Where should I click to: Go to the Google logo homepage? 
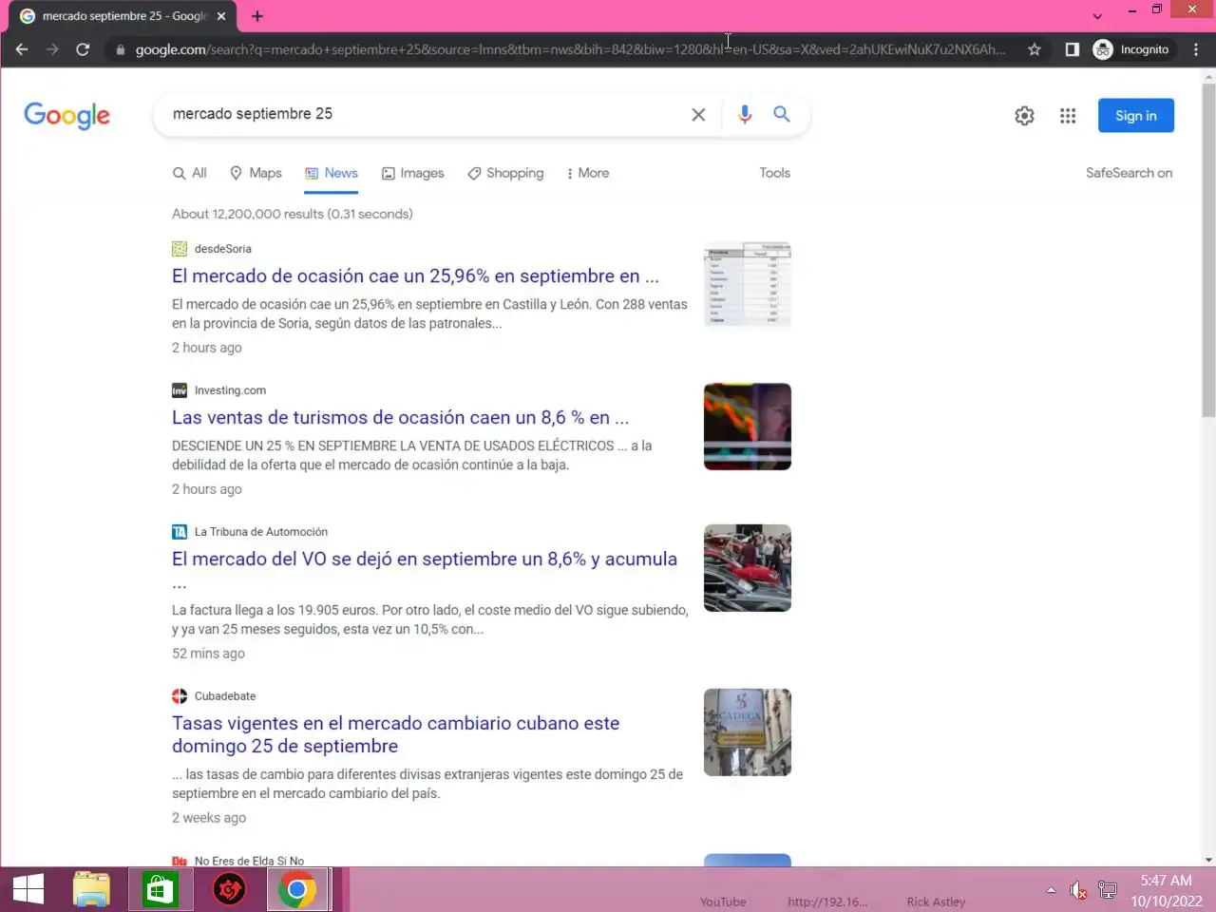click(66, 115)
